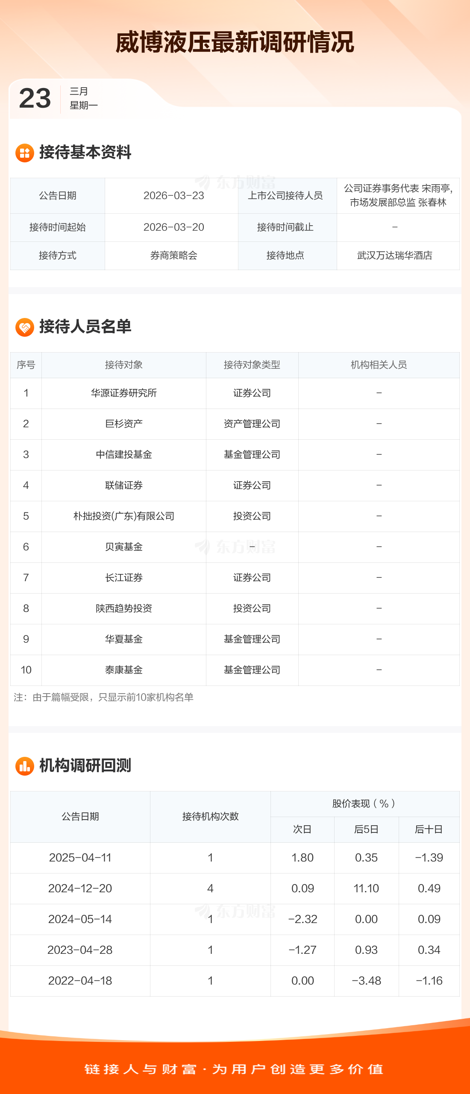Select the 朴拙投资(广东)有限公司 entry
Image resolution: width=470 pixels, height=1094 pixels.
[x=124, y=516]
